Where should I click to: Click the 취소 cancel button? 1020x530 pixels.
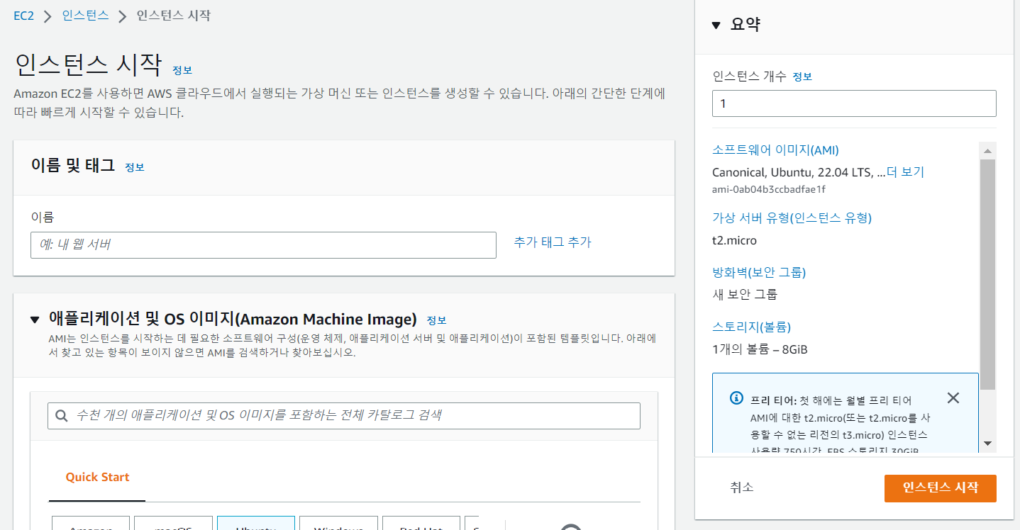(x=742, y=487)
